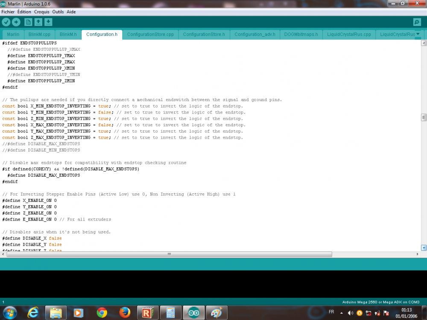
Task: Open the Fichier menu
Action: coord(8,12)
